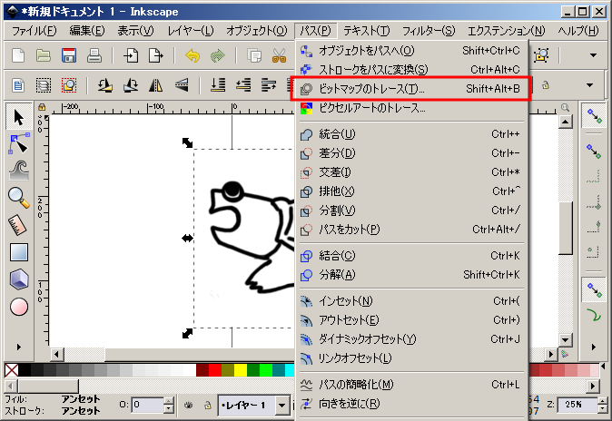
Task: Rotate selection 90° counter-clockwise icon
Action: coord(104,84)
